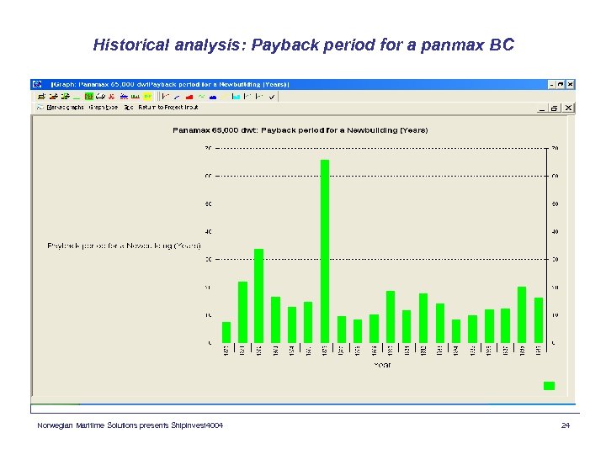The height and width of the screenshot is (454, 606).
Task: Open the Merge graphs menu
Action: coord(65,108)
